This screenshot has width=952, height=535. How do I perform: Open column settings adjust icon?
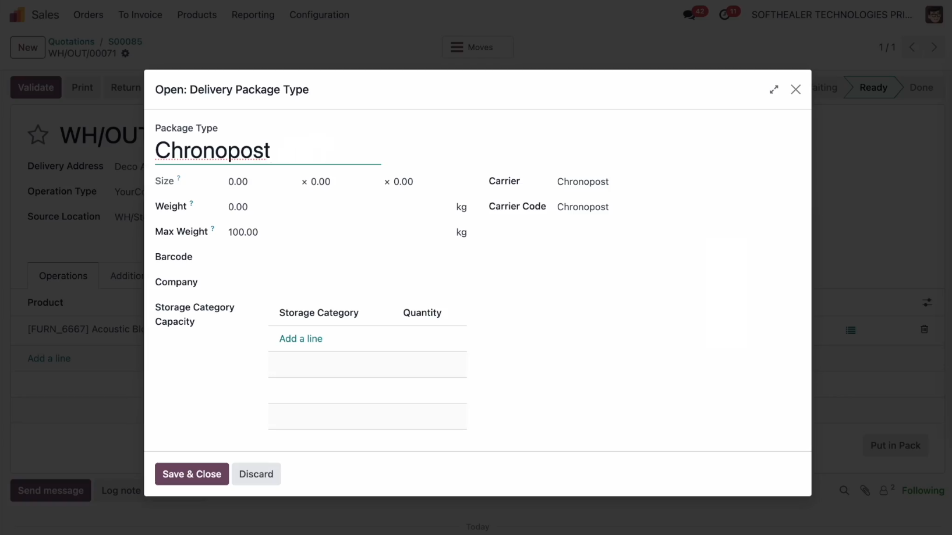click(927, 303)
